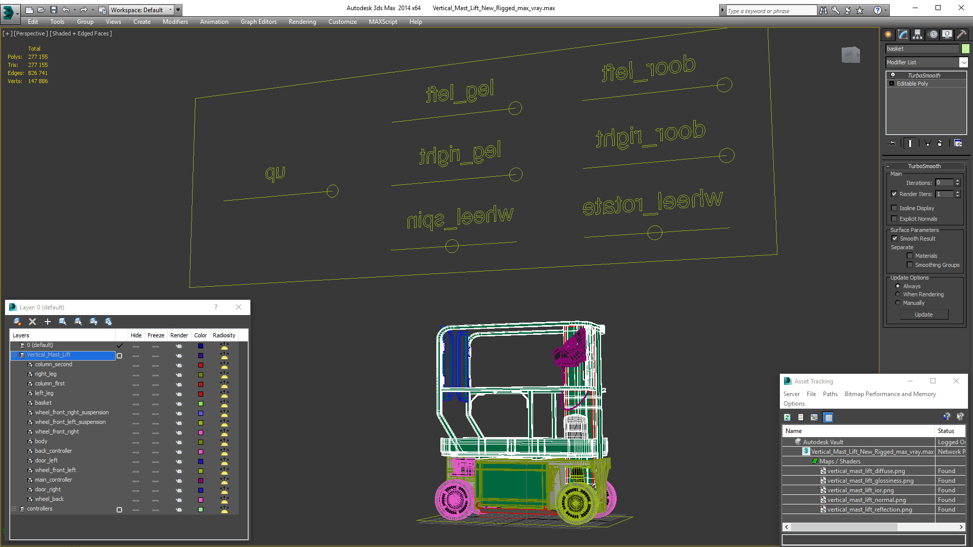This screenshot has width=973, height=547.
Task: Click Table View icon in Asset Tracking
Action: coord(829,417)
